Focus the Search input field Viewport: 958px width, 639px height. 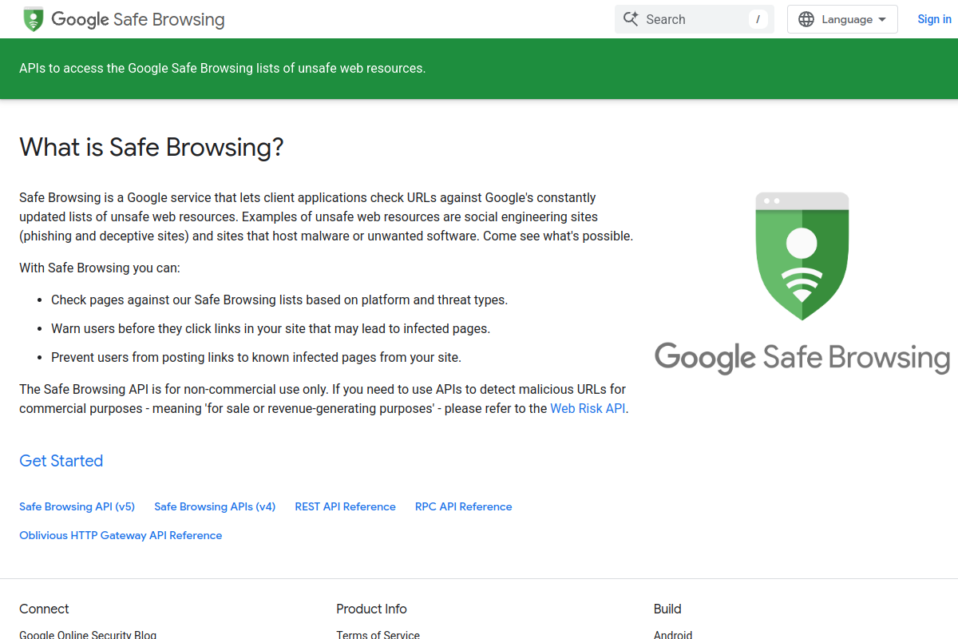(x=695, y=19)
